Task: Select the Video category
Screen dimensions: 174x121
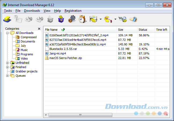Action: point(24,58)
